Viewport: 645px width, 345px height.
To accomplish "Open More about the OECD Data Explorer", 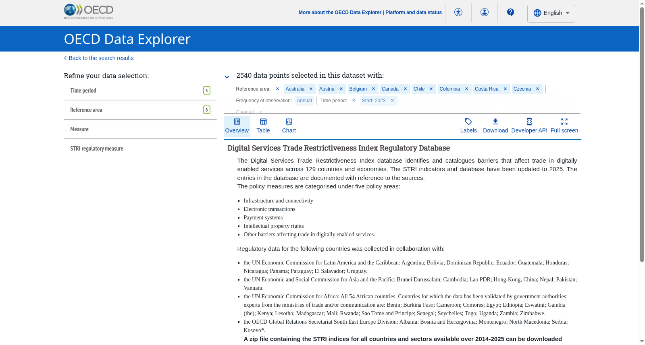I will [x=340, y=12].
